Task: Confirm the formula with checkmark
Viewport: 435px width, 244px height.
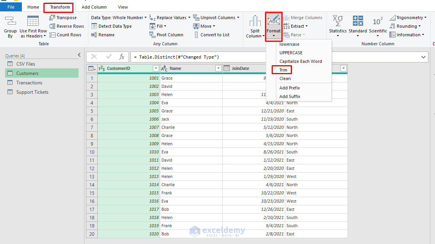Action: (x=109, y=57)
